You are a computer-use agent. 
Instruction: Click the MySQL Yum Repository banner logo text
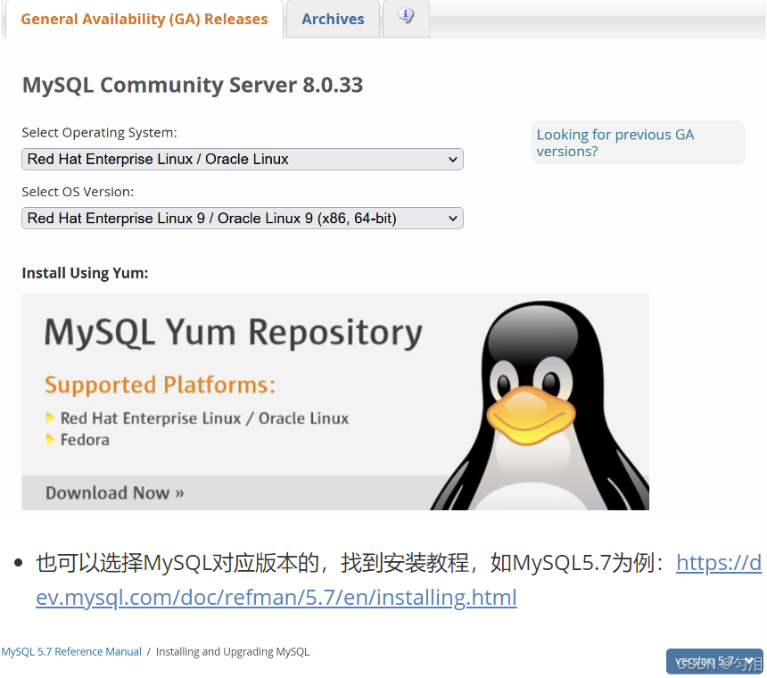[x=232, y=332]
